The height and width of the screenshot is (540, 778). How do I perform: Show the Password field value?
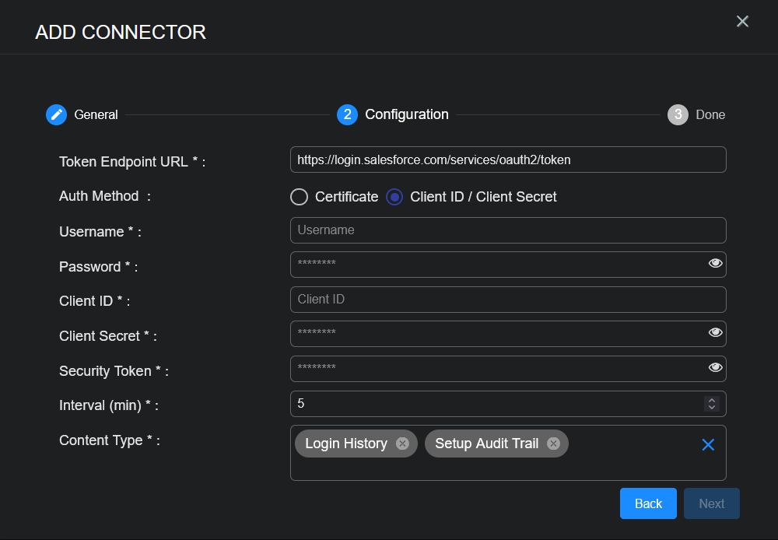(715, 264)
